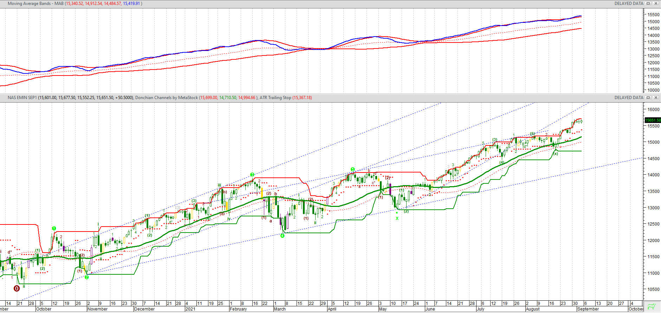Select the ATR Trailing Stop label

point(275,98)
